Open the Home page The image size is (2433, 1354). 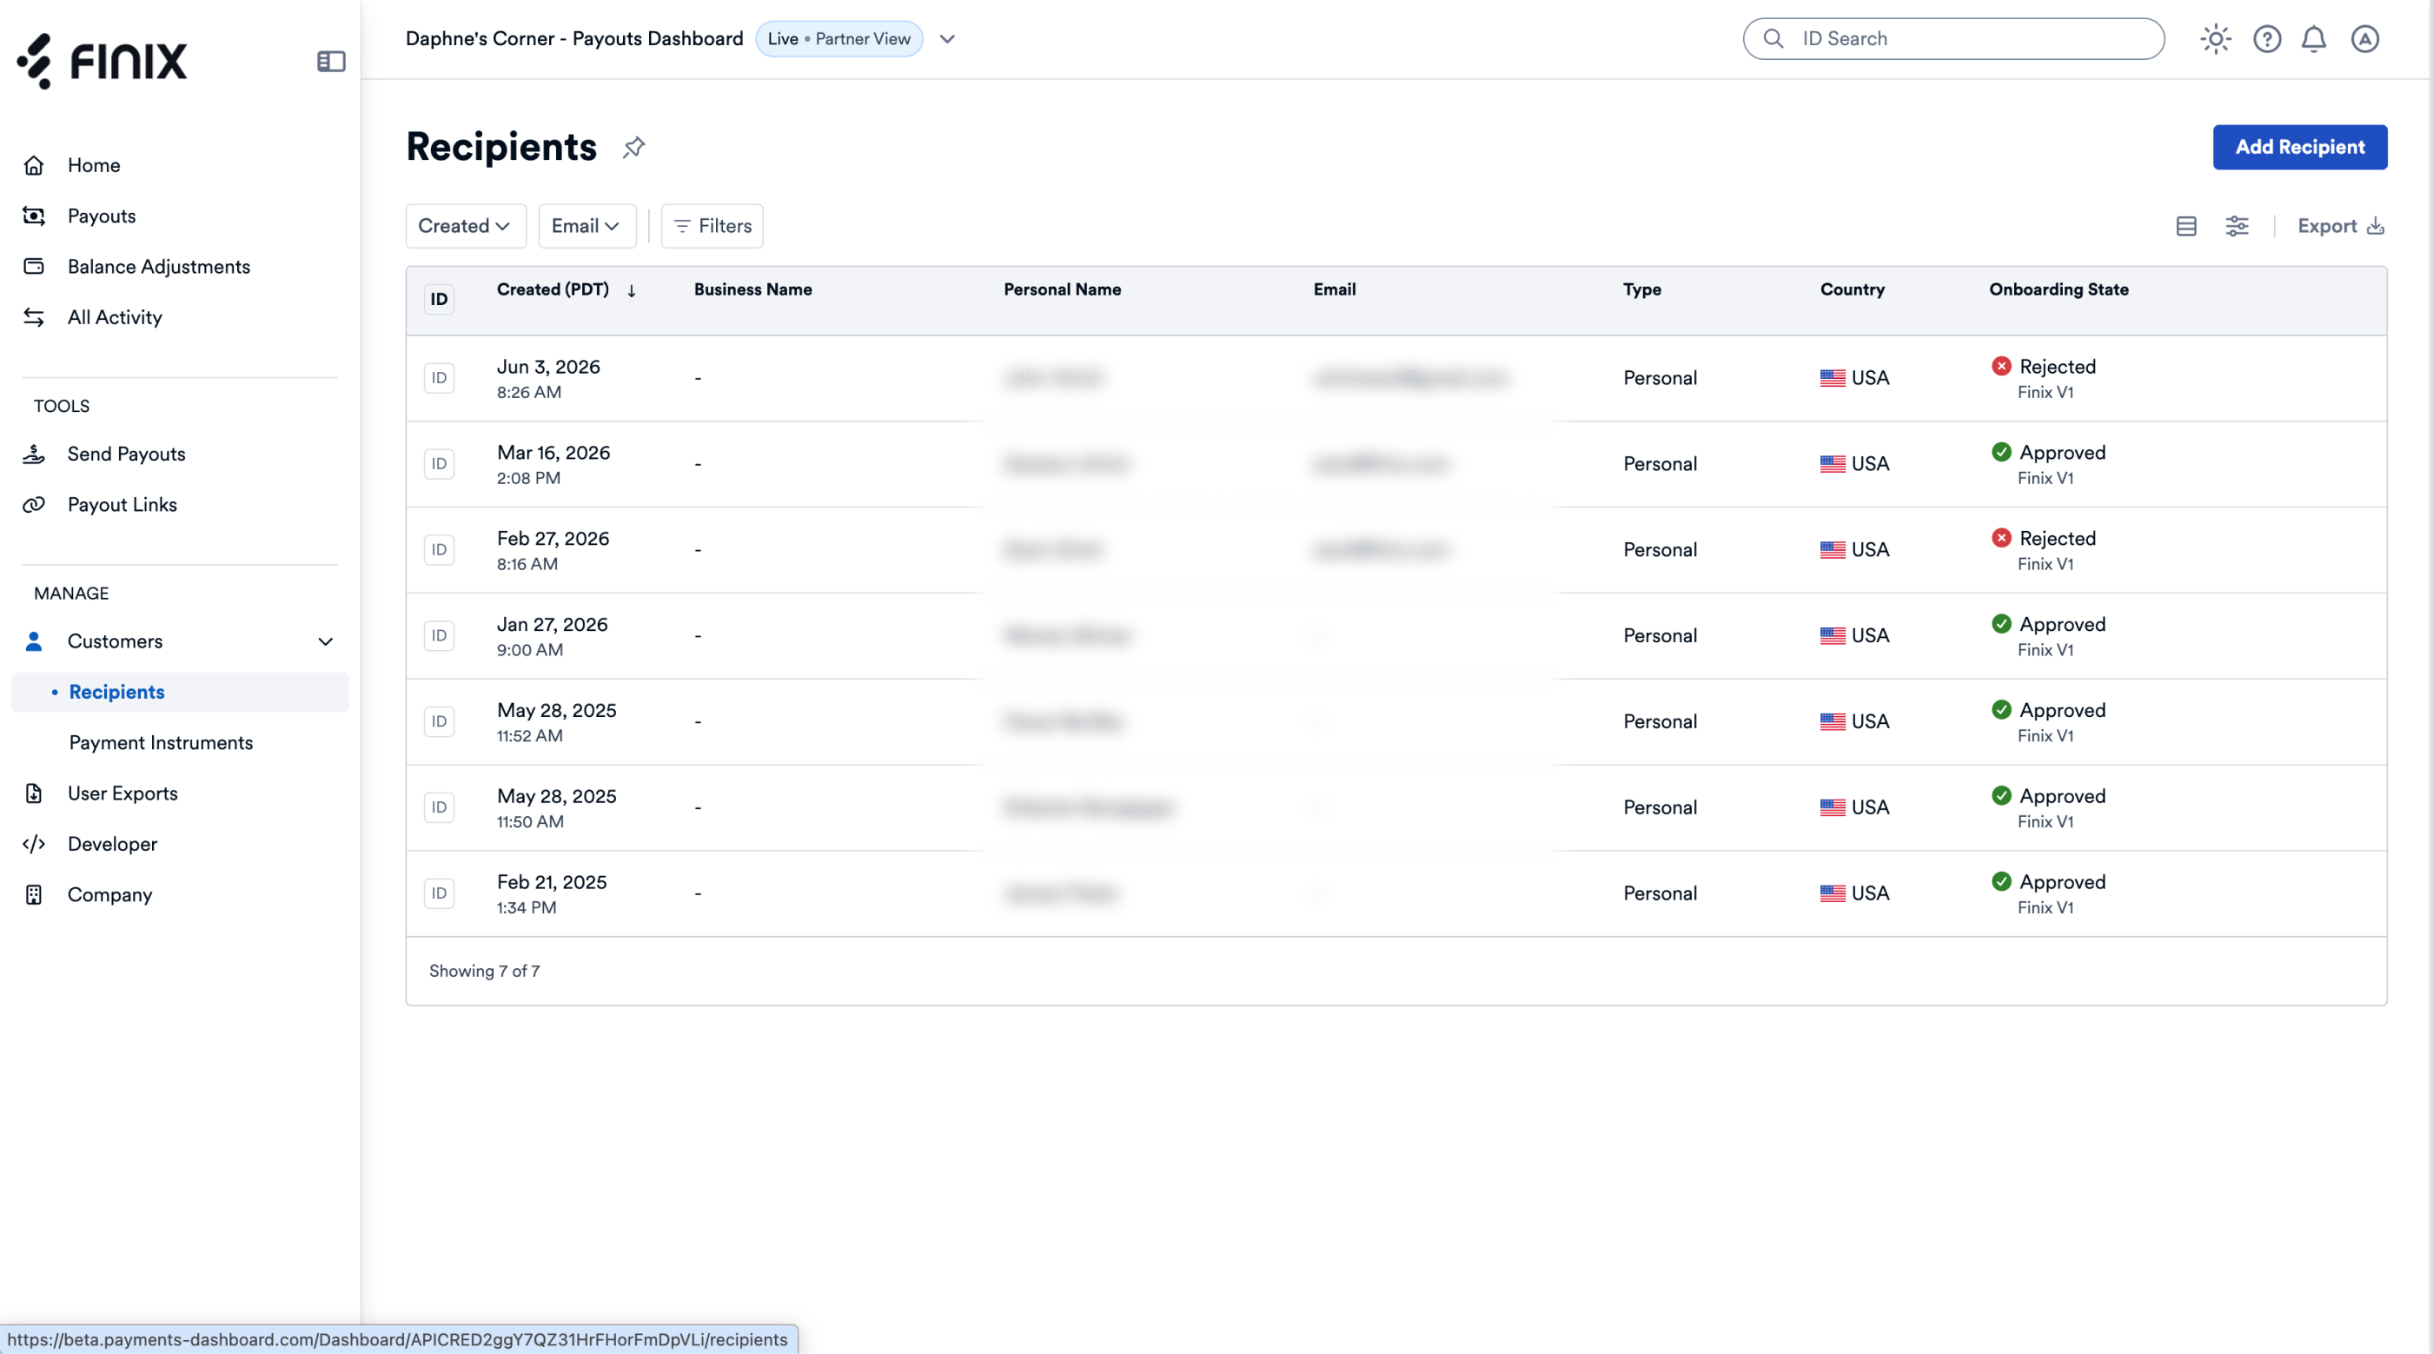(x=94, y=165)
